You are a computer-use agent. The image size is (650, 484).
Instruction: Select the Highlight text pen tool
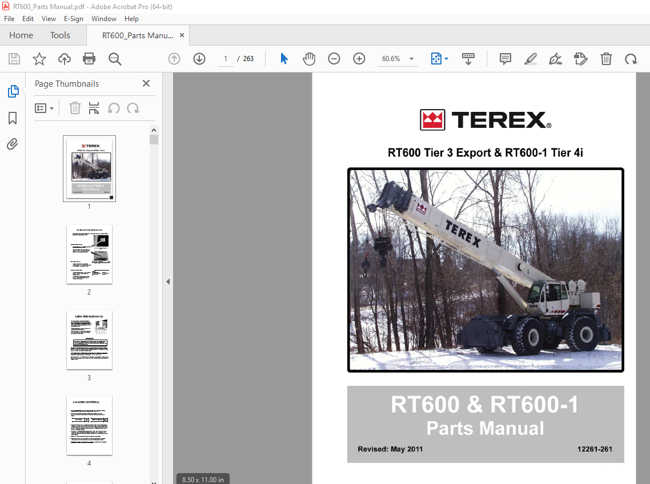(x=530, y=59)
